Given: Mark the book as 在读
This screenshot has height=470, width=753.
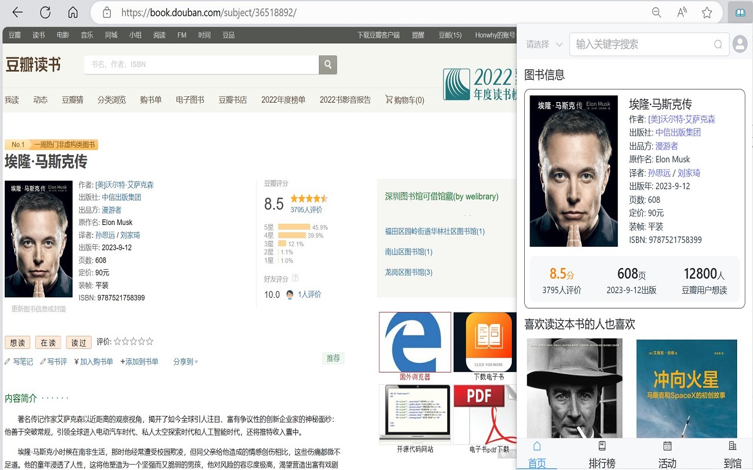Looking at the screenshot, I should (48, 343).
